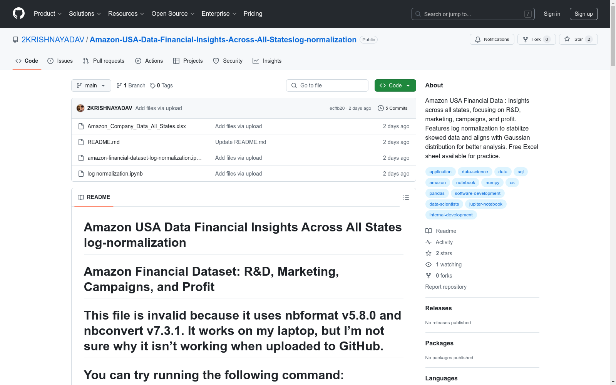Click the file icon beside README.md
The image size is (616, 385).
coord(81,142)
